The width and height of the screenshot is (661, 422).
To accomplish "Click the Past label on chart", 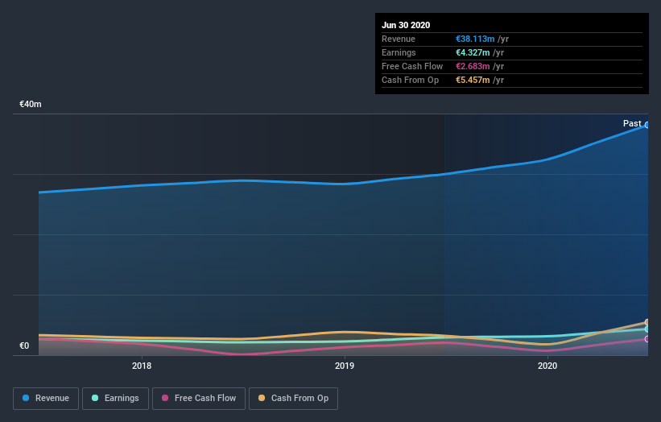I will pyautogui.click(x=632, y=123).
